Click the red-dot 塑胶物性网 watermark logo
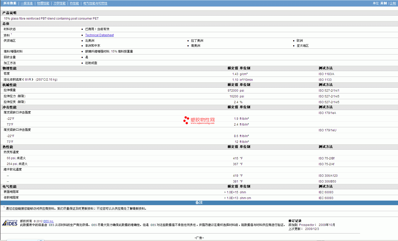Viewport: 398px width, 241px height. (199, 120)
